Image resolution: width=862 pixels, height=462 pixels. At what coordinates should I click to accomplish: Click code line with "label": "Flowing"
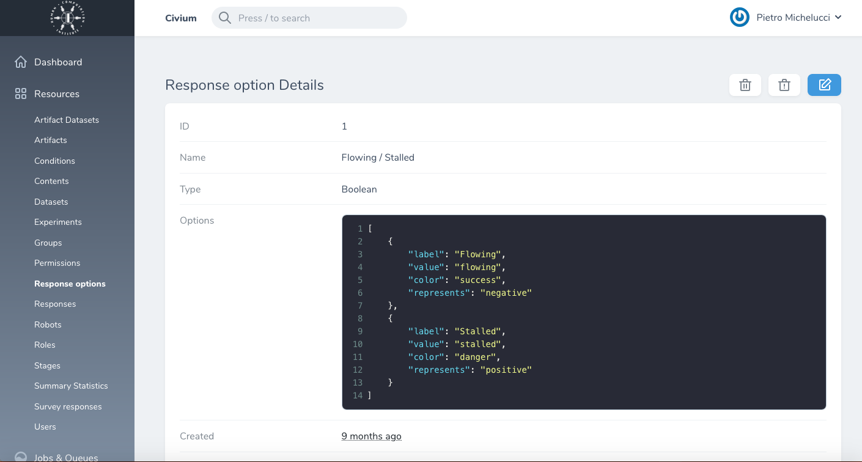click(x=457, y=254)
